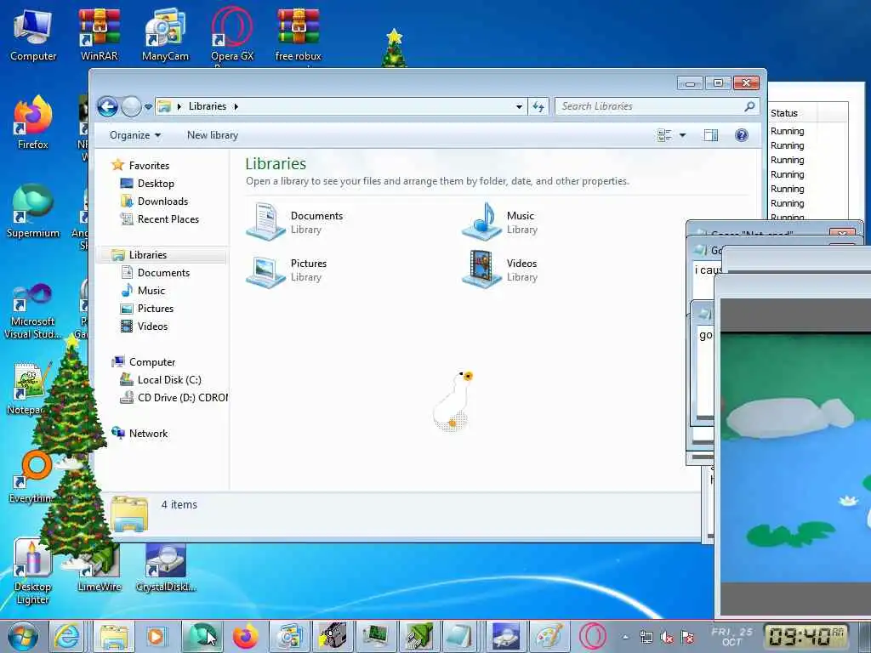Open the Music library icon

[481, 221]
